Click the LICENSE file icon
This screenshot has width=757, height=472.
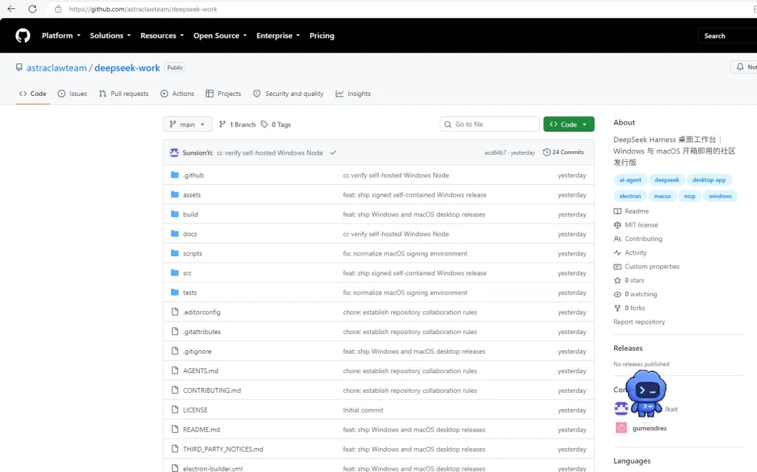[x=175, y=410]
